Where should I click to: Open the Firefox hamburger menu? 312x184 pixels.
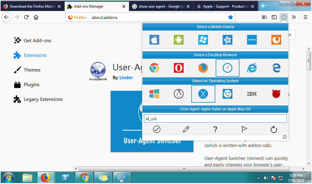(306, 17)
